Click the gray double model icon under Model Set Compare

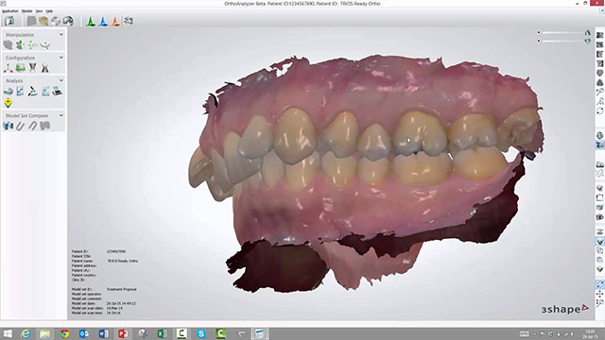[x=45, y=126]
